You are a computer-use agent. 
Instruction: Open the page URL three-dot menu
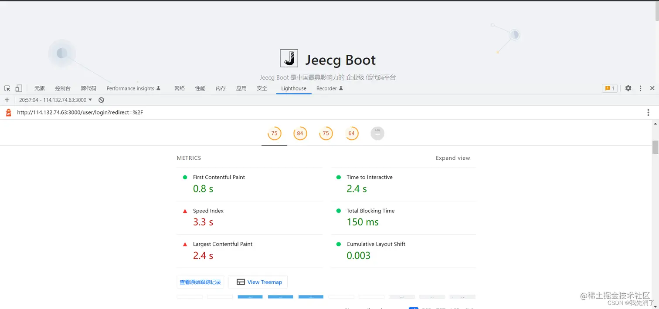(648, 112)
